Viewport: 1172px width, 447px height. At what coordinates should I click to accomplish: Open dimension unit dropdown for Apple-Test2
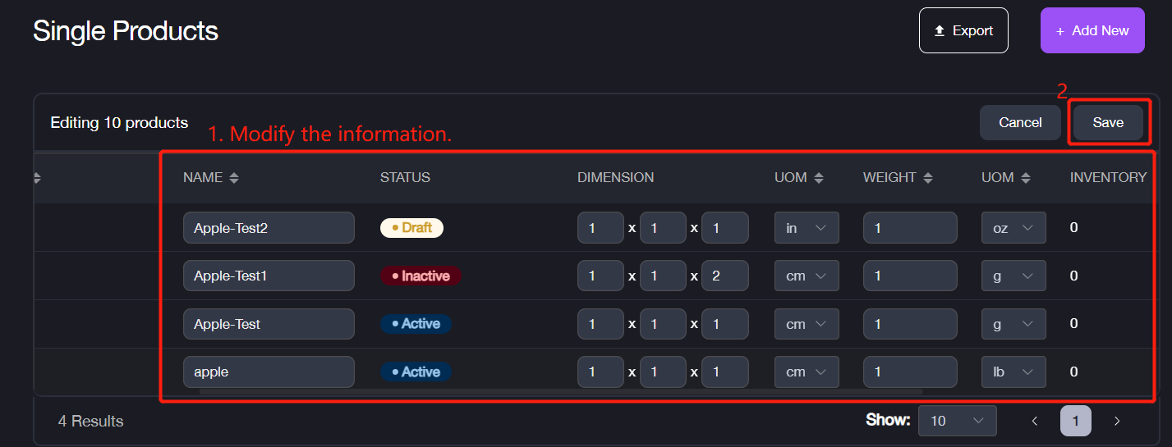(807, 228)
